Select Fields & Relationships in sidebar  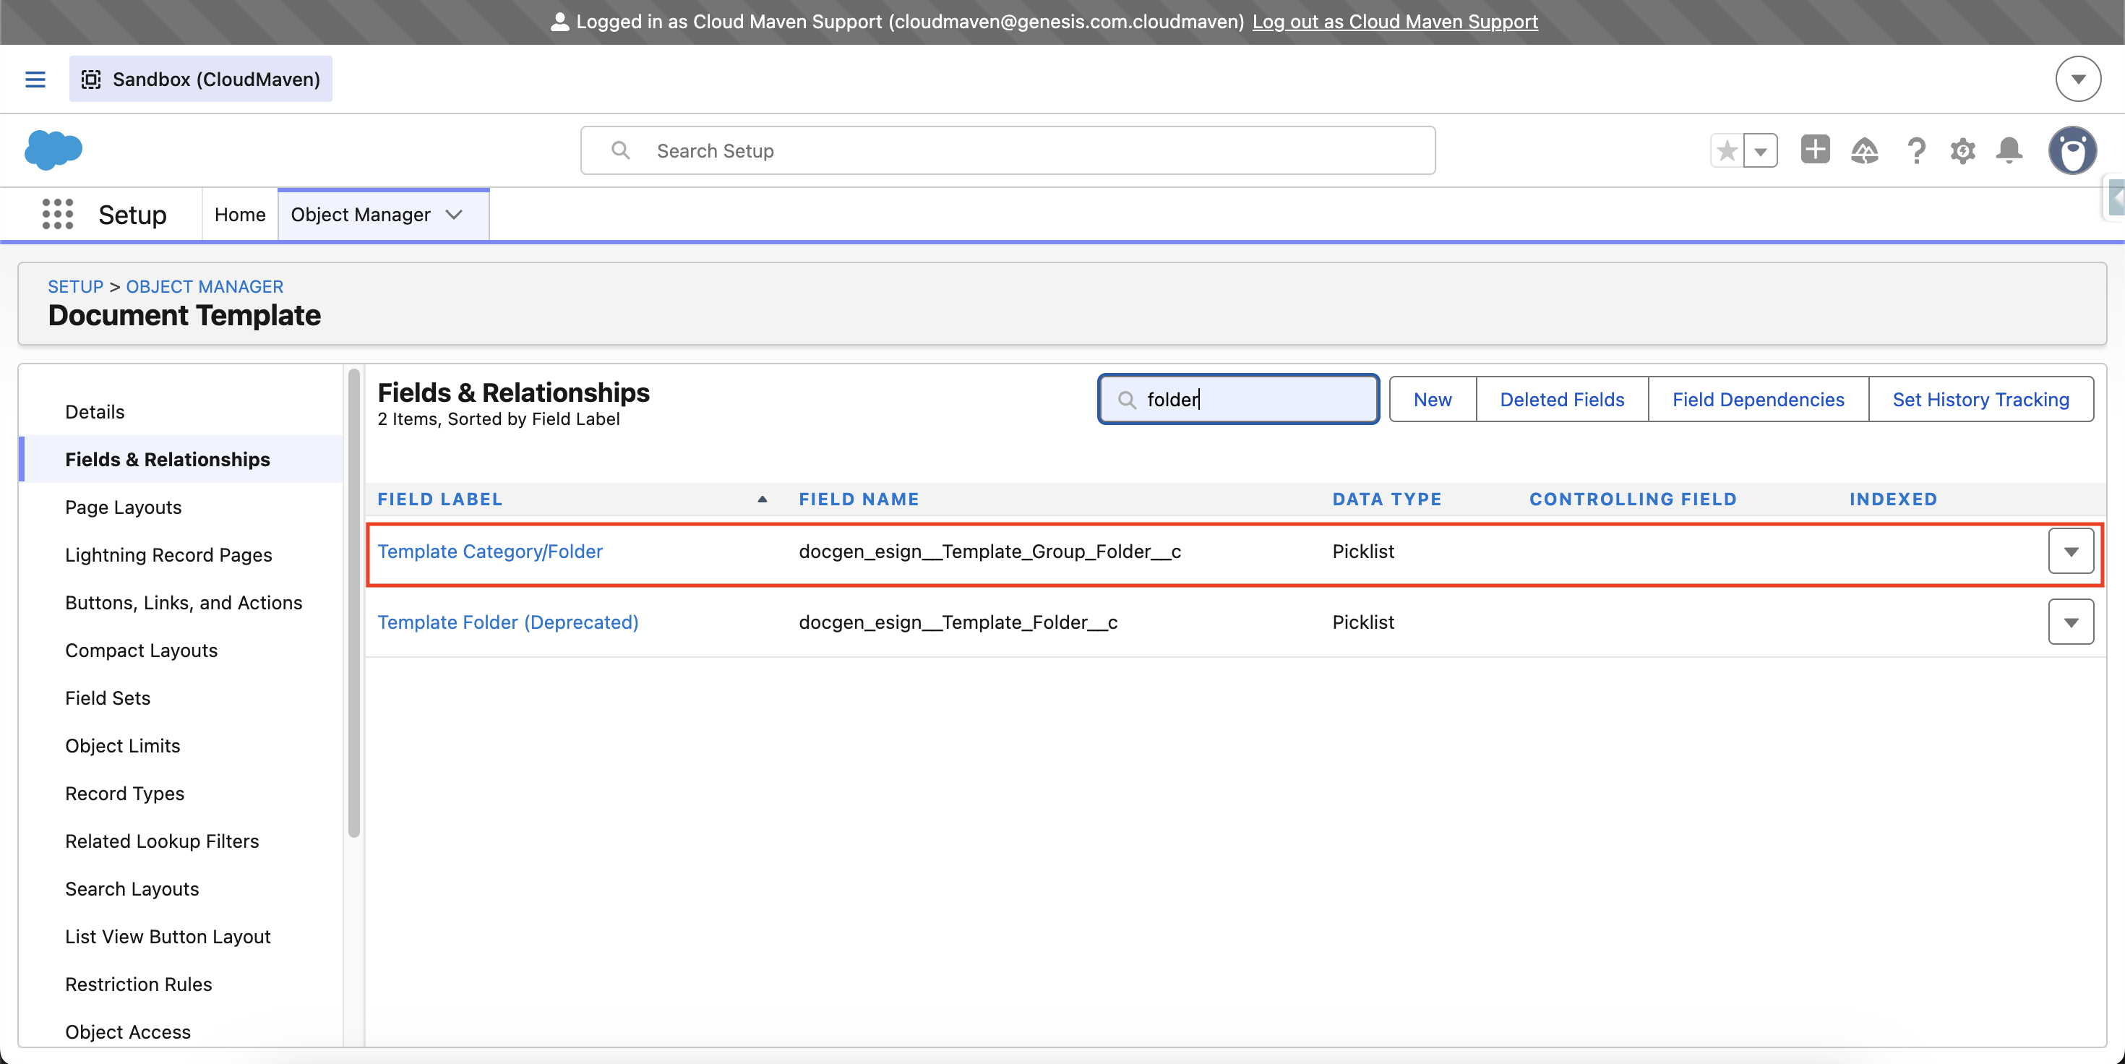[x=168, y=460]
